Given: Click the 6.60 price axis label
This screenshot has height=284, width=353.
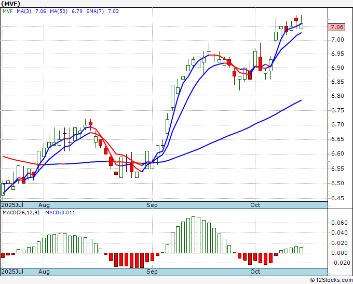Looking at the screenshot, I should tap(337, 153).
